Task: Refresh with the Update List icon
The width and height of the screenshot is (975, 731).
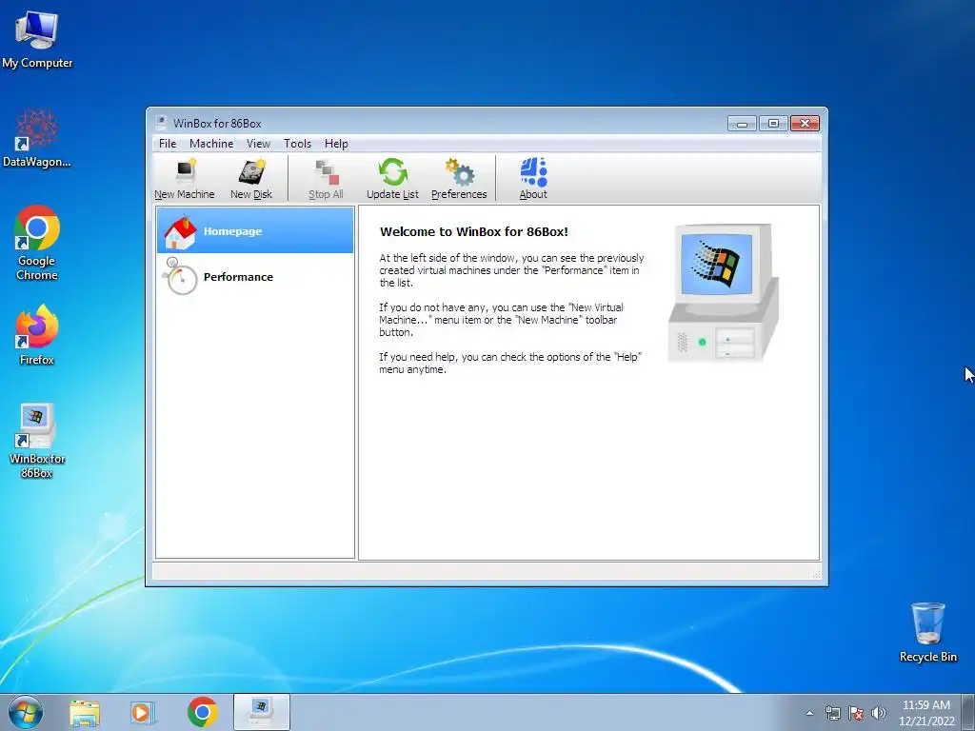Action: (x=392, y=178)
